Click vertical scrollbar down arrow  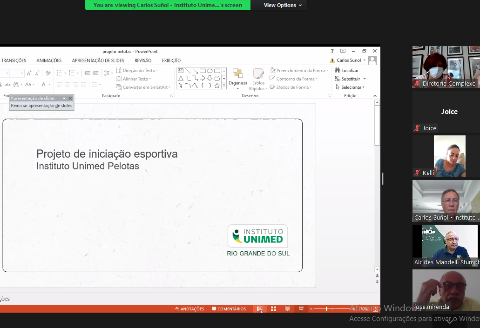coord(377,269)
